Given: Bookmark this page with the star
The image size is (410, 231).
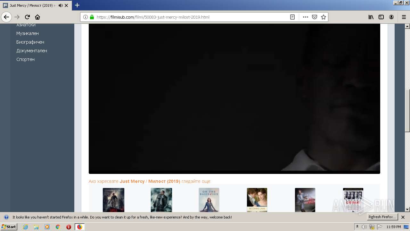Looking at the screenshot, I should tap(324, 17).
